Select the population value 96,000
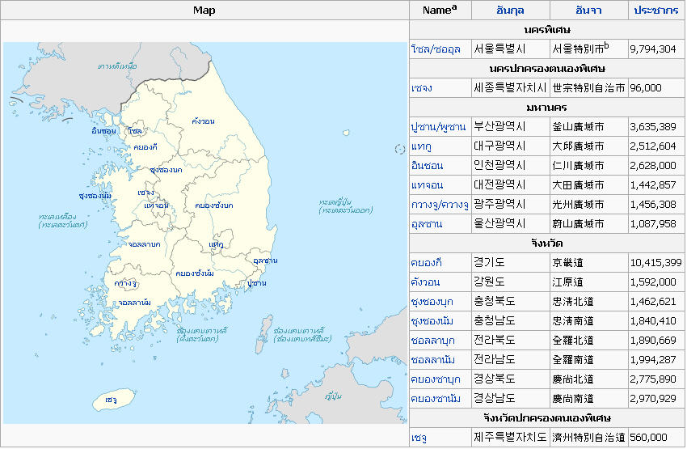Image resolution: width=687 pixels, height=449 pixels. tap(646, 87)
